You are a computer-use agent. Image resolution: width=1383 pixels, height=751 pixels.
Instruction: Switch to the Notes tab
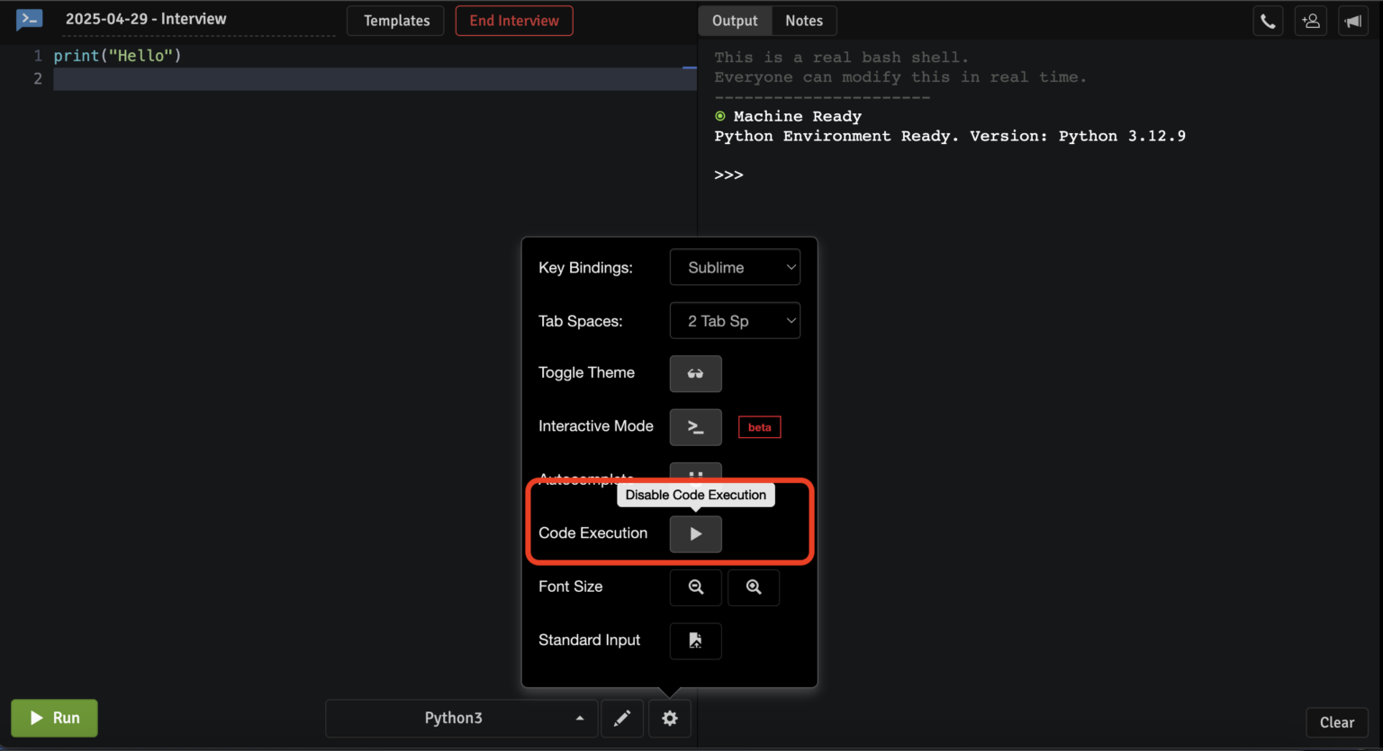coord(803,21)
